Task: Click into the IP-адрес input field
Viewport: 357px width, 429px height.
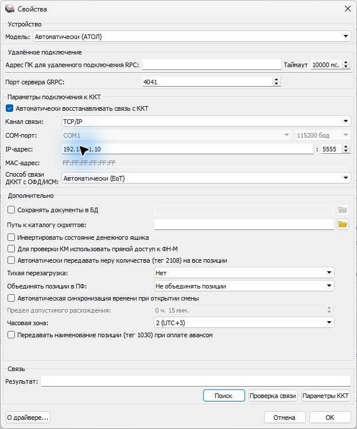Action: (188, 149)
